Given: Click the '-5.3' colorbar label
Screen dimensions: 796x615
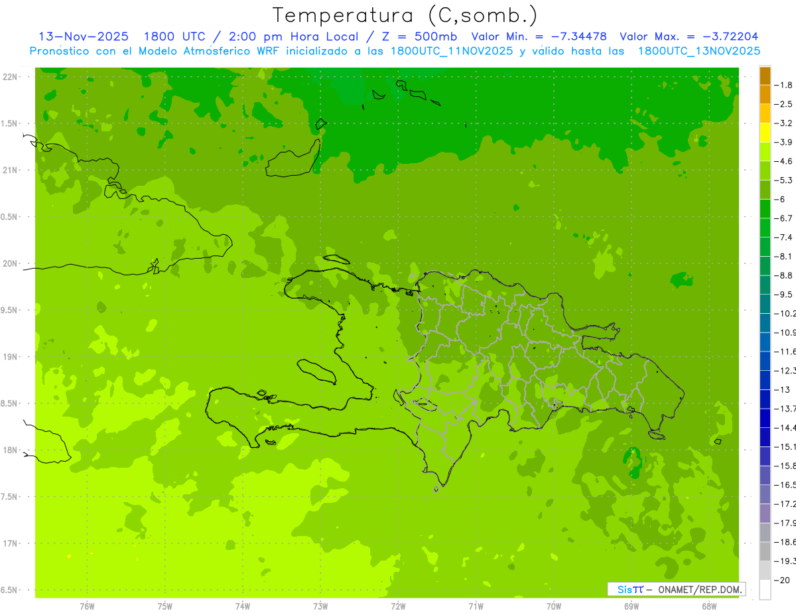Looking at the screenshot, I should 785,180.
